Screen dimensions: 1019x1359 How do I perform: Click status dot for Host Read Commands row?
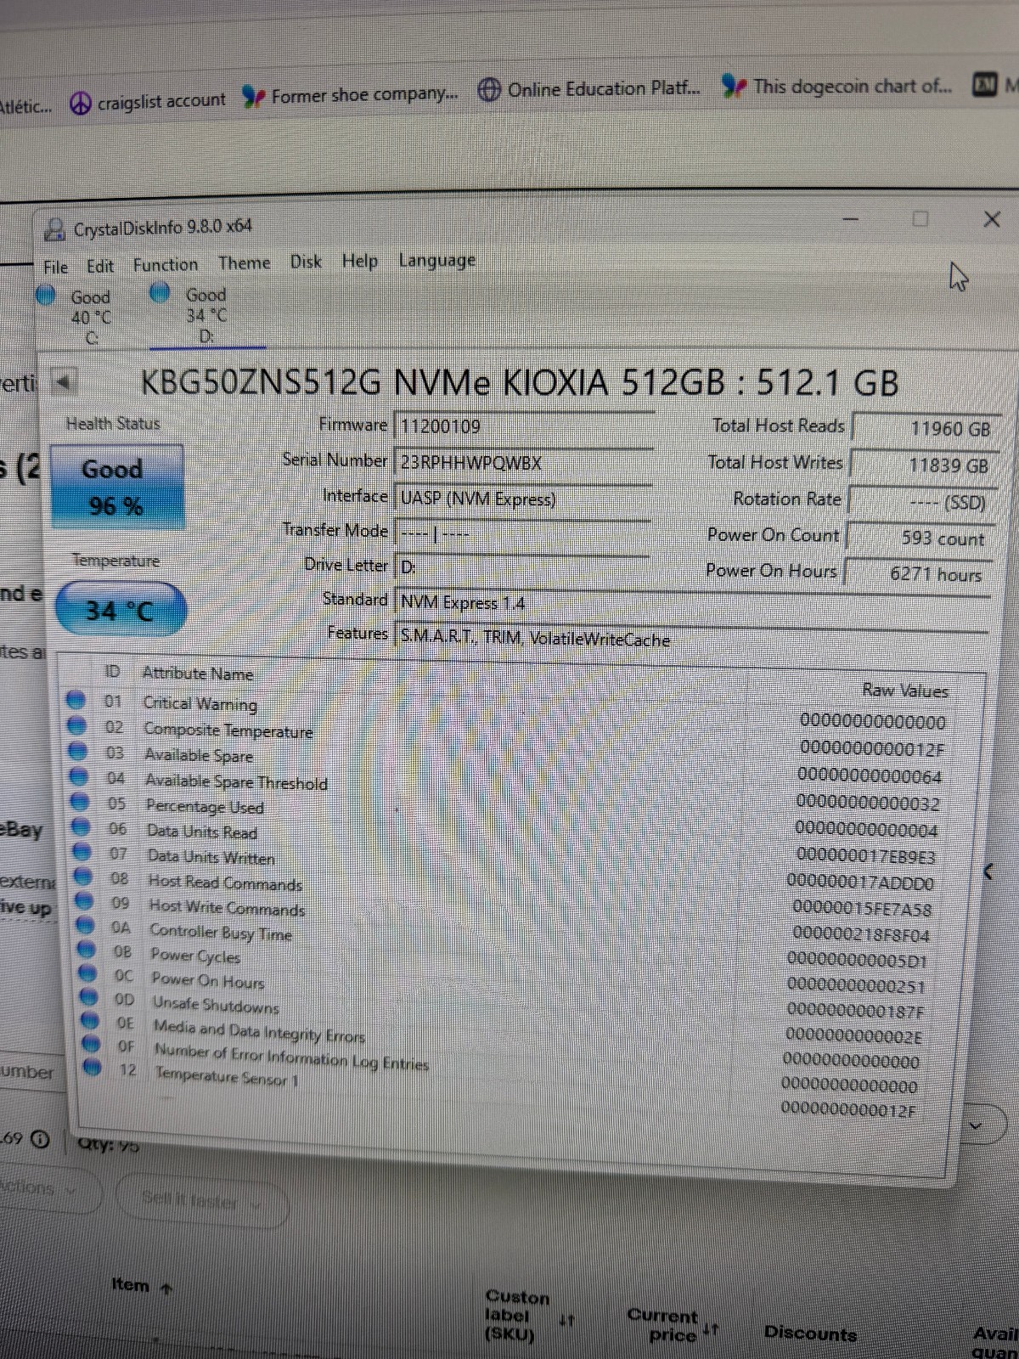[84, 876]
